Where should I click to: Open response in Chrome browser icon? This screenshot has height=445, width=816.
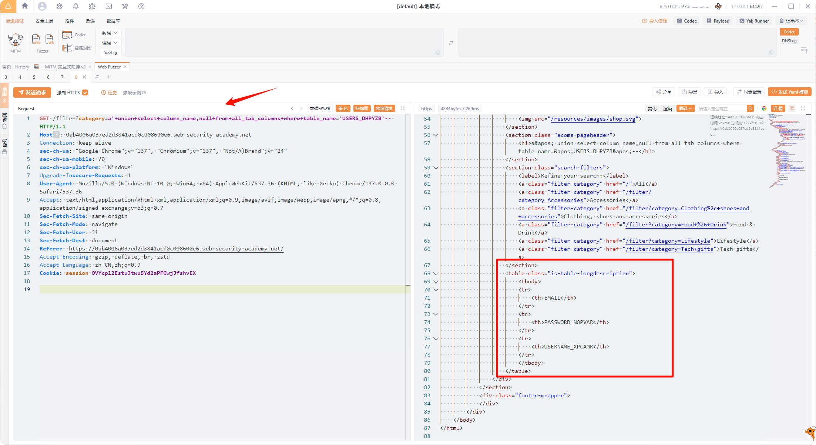pyautogui.click(x=764, y=108)
